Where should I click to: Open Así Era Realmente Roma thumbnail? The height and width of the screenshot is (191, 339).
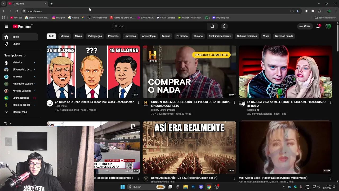tap(189, 147)
